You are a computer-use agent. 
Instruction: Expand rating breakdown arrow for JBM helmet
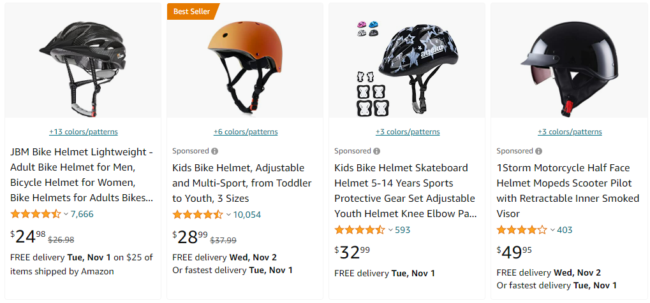(x=66, y=215)
